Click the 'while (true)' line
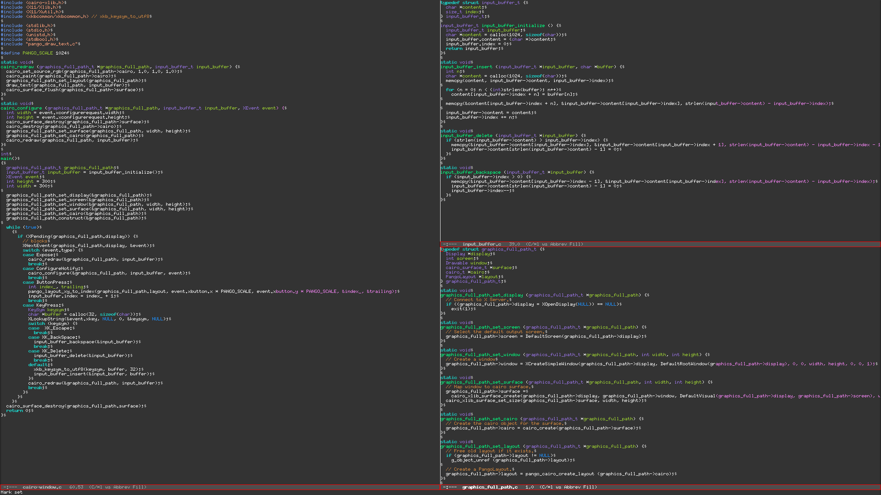881x495 pixels. coord(24,227)
